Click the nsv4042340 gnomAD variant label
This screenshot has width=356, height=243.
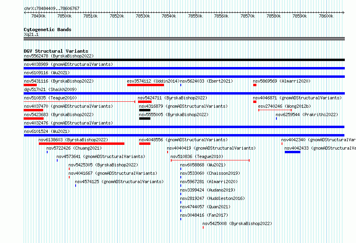click(318, 140)
